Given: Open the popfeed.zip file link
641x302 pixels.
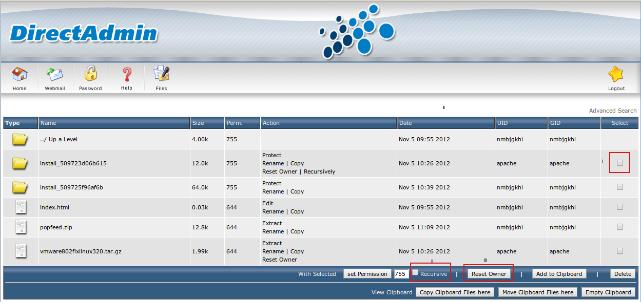Looking at the screenshot, I should 56,227.
